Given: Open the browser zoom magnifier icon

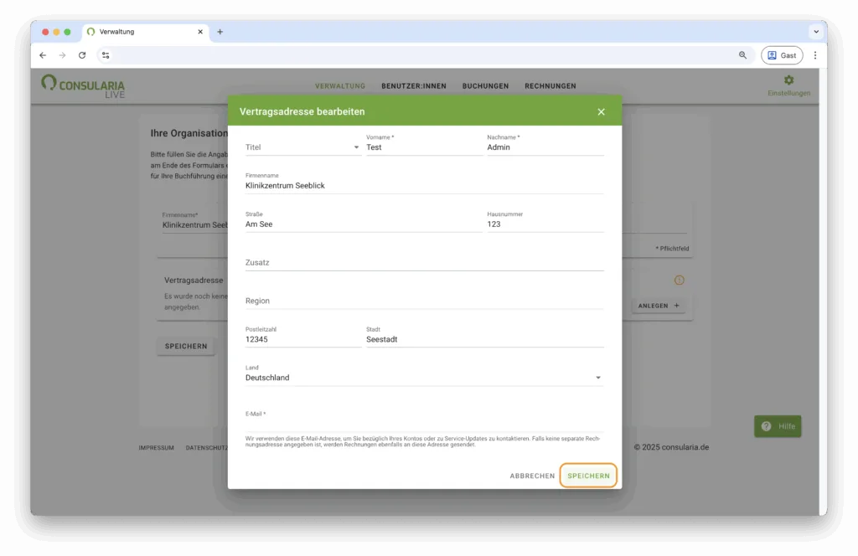Looking at the screenshot, I should coord(742,55).
